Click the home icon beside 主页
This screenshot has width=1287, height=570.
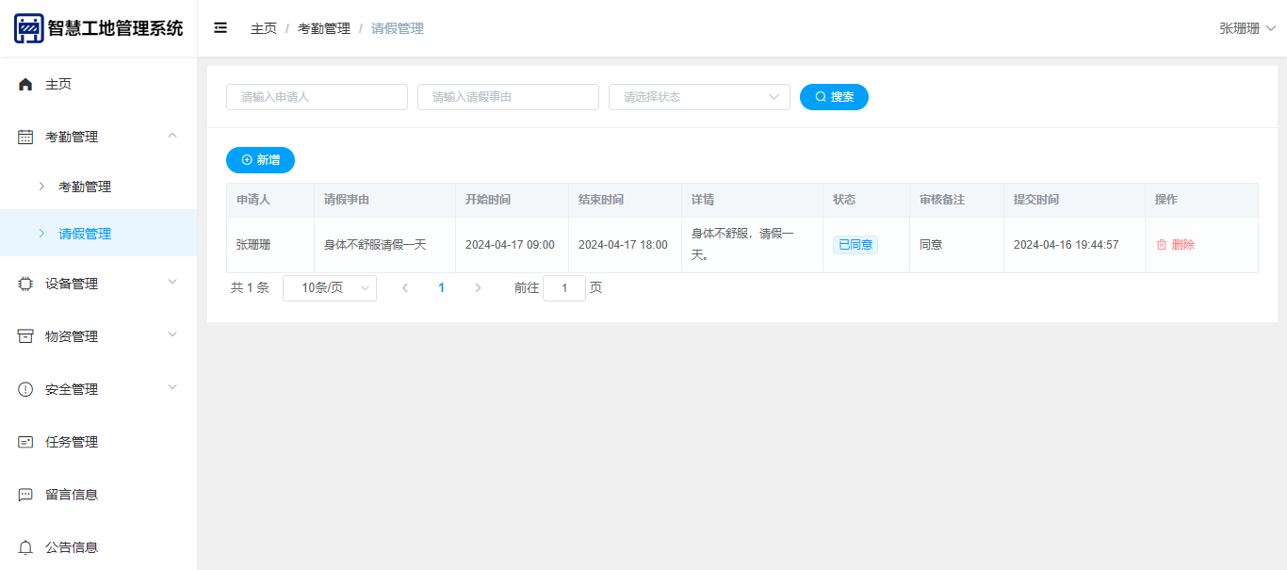(x=25, y=85)
